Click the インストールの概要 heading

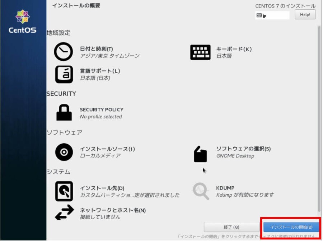coord(76,6)
